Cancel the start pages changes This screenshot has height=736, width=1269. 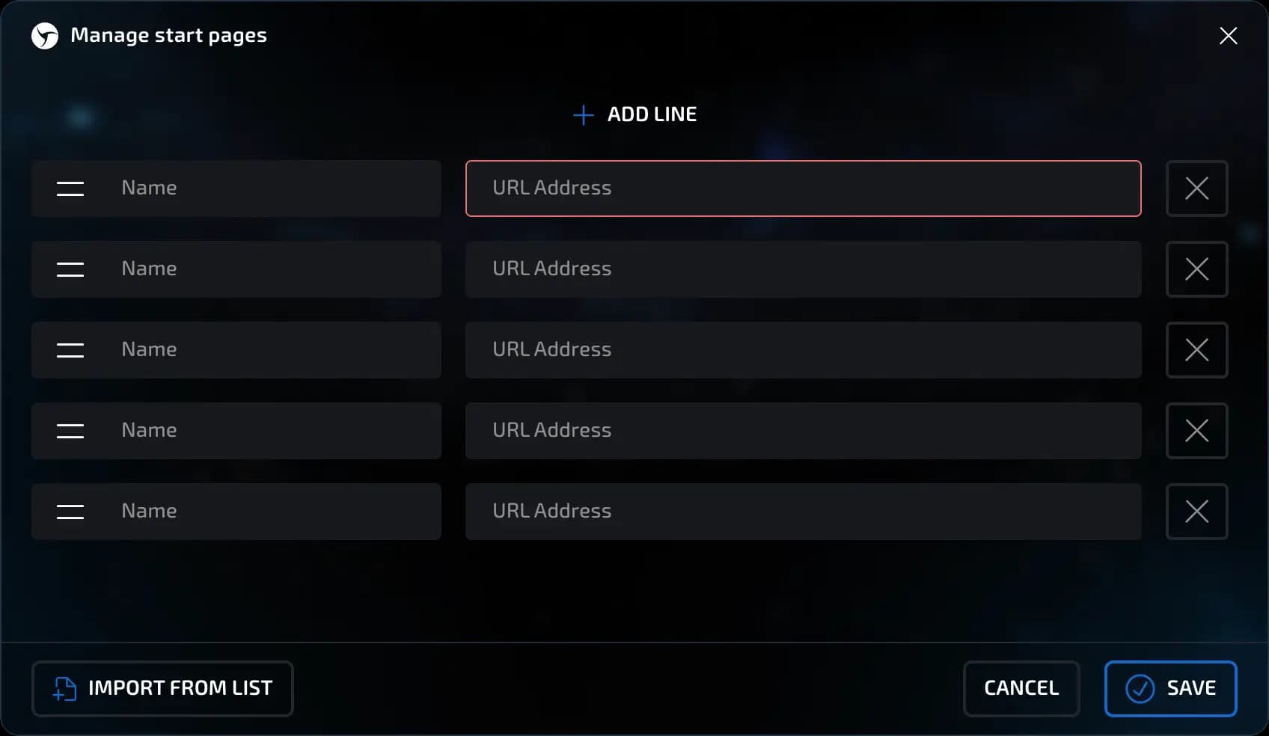1021,688
